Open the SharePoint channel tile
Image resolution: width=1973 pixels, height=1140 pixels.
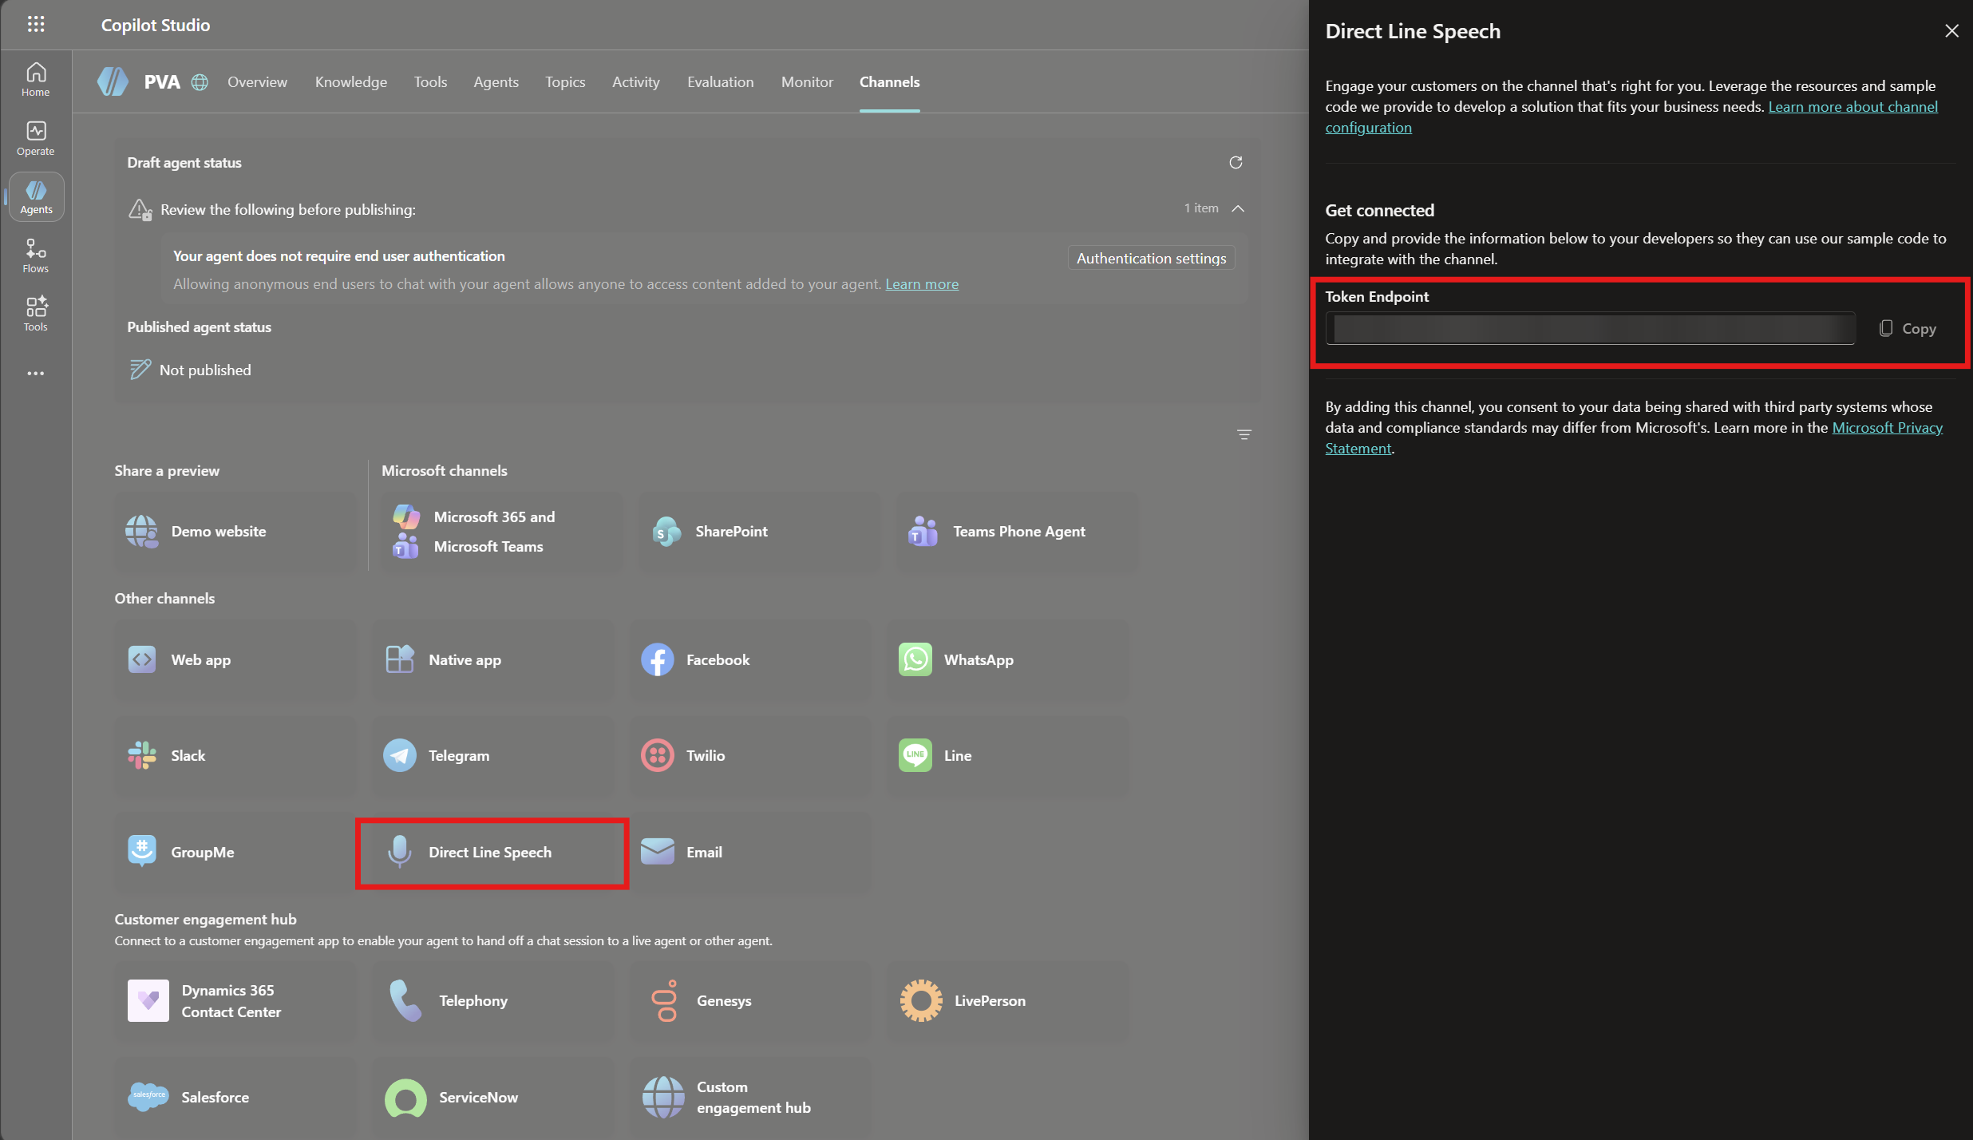pos(759,532)
